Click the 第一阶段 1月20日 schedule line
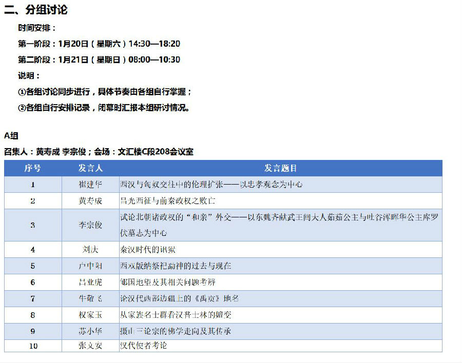The image size is (462, 363). [99, 44]
